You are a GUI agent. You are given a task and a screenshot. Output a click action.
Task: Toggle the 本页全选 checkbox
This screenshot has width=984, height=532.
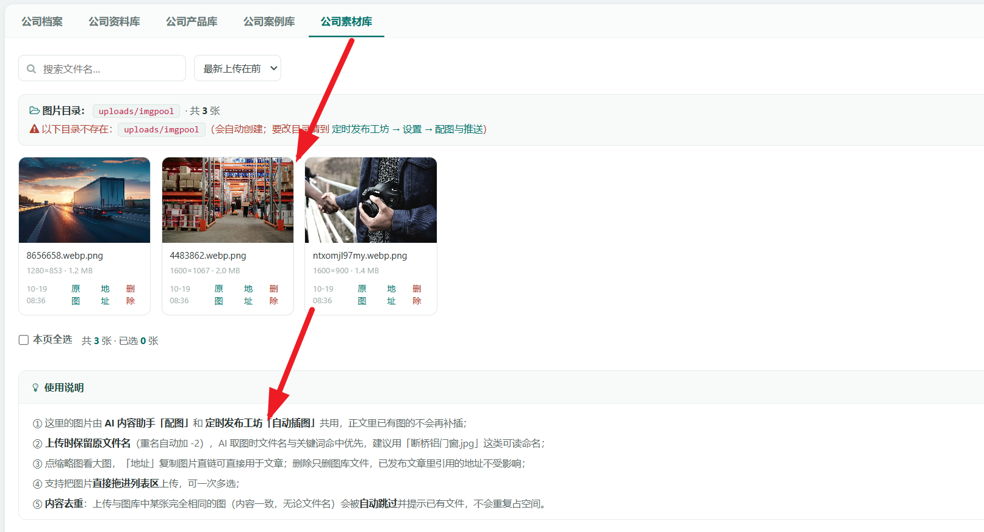24,340
